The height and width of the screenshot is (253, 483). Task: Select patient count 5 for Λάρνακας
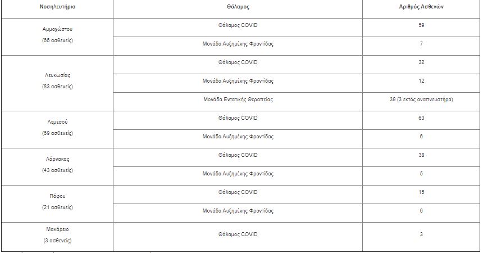click(x=421, y=174)
